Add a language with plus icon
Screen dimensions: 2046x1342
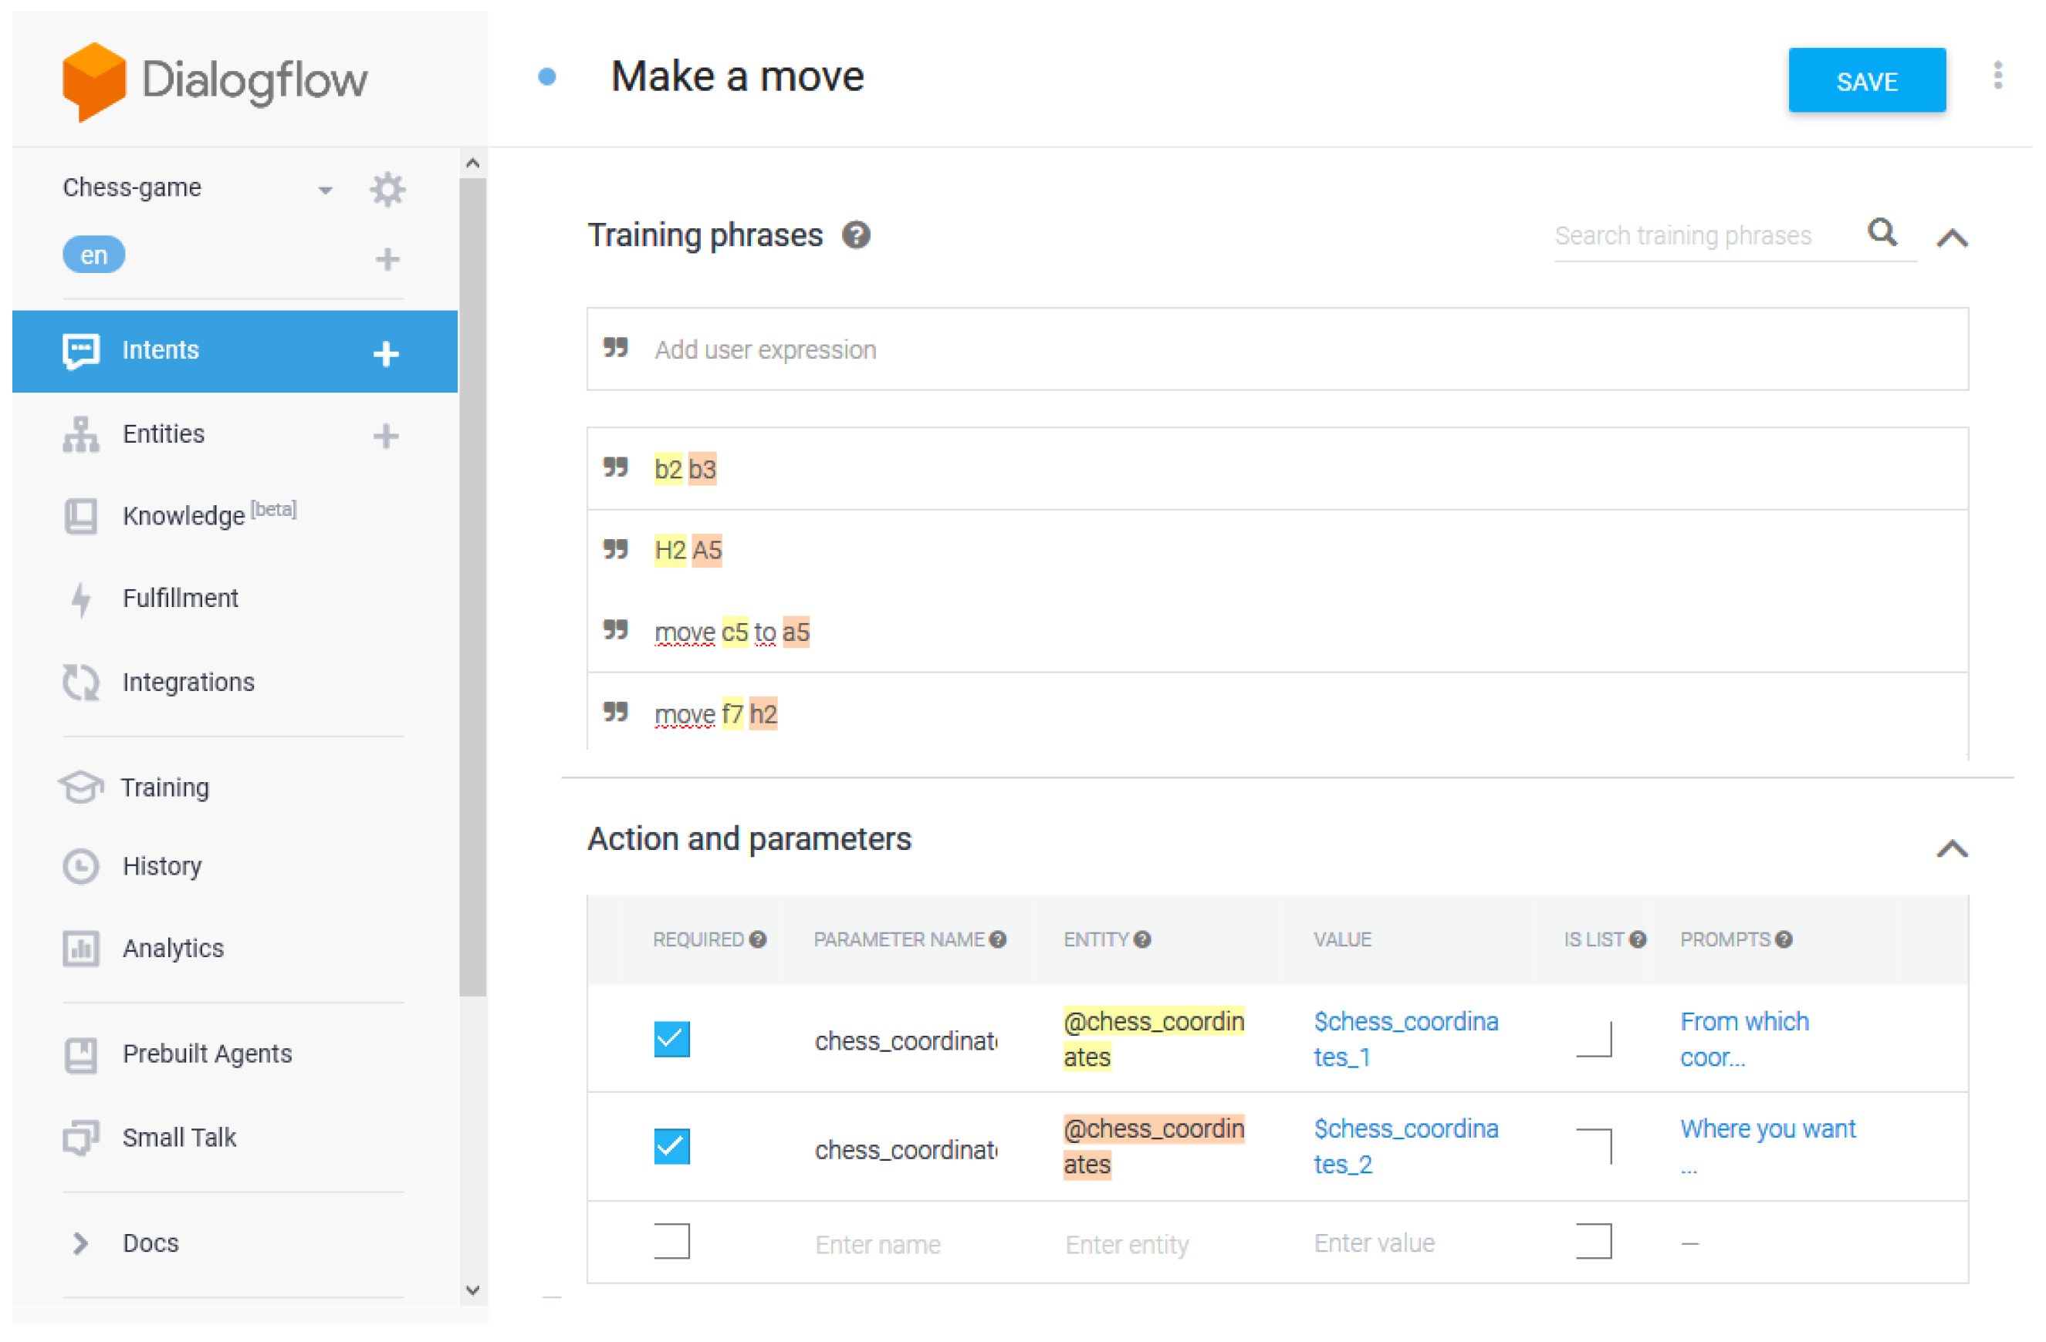pos(387,258)
